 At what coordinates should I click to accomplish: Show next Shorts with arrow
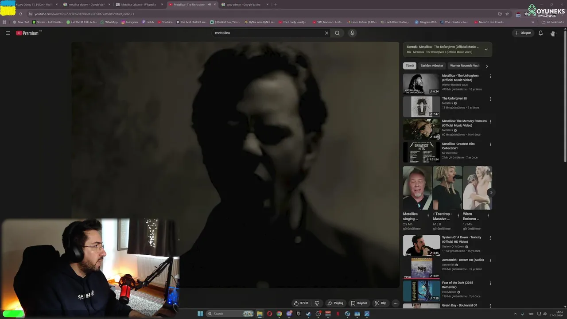coord(491,192)
